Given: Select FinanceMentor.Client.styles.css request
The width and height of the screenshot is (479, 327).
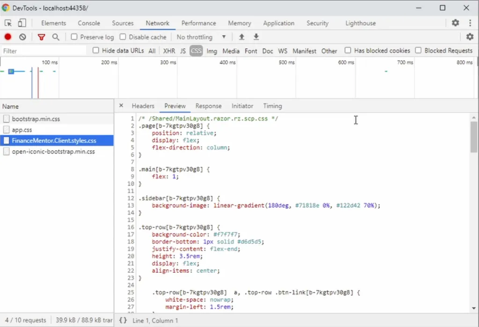Looking at the screenshot, I should coord(57,141).
